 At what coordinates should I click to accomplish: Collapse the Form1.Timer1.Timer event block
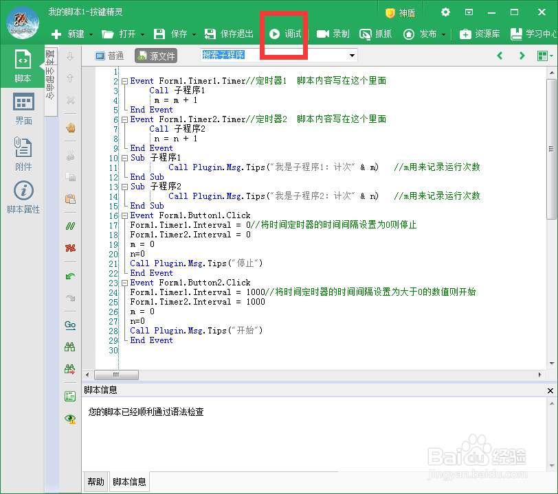124,82
